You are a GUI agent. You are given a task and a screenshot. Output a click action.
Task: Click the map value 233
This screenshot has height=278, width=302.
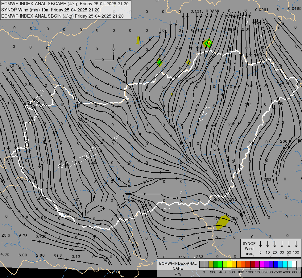(200, 257)
